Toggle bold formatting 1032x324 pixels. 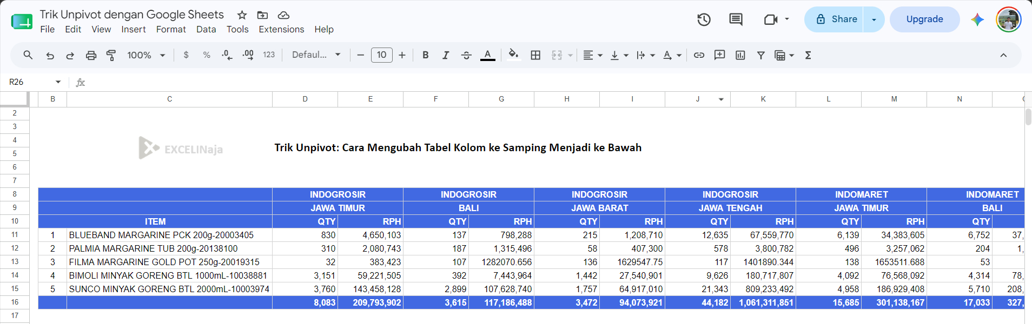(x=426, y=55)
